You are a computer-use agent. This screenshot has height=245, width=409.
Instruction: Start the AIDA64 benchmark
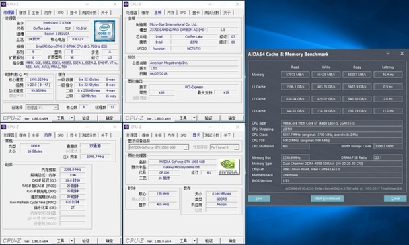(x=327, y=199)
